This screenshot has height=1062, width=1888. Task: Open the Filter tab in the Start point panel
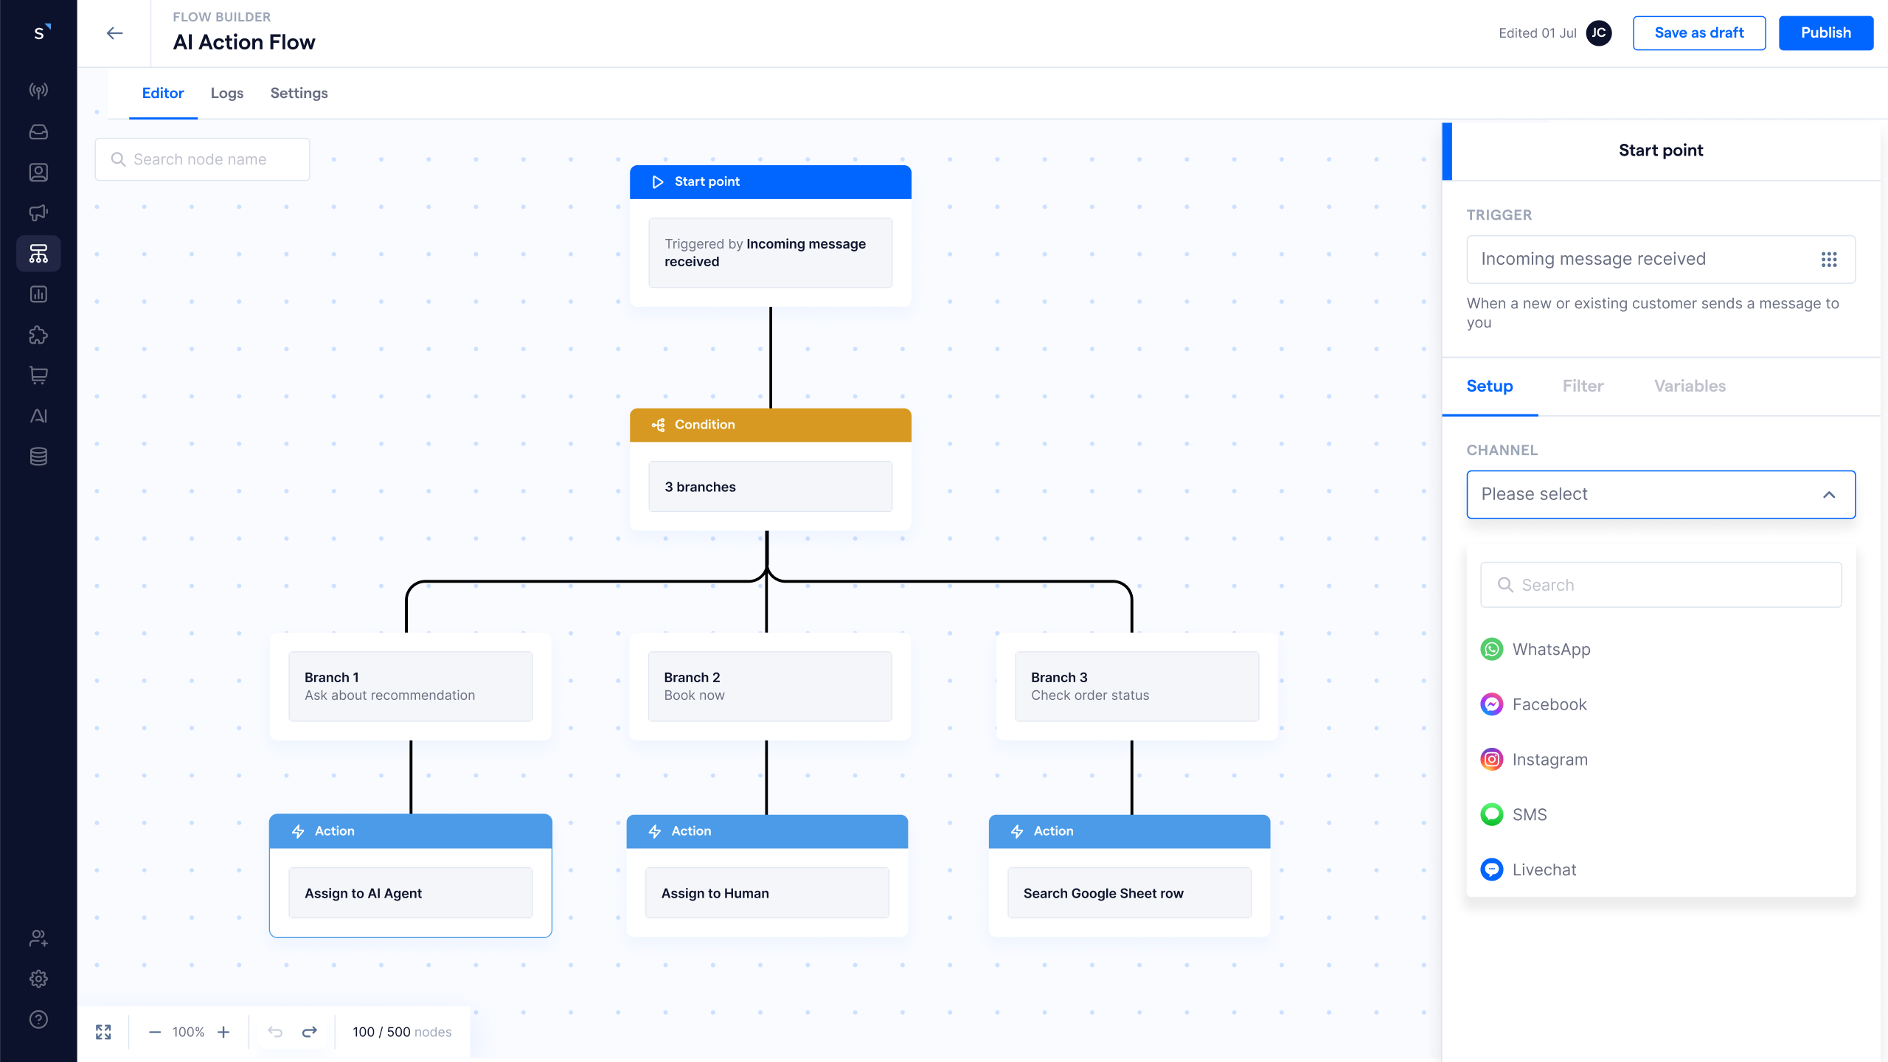tap(1583, 386)
